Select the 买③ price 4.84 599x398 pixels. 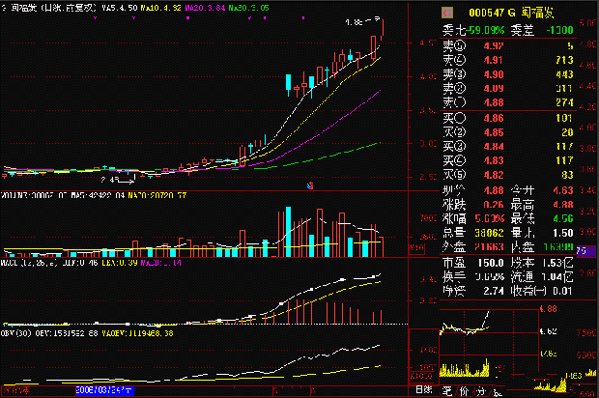pyautogui.click(x=494, y=147)
